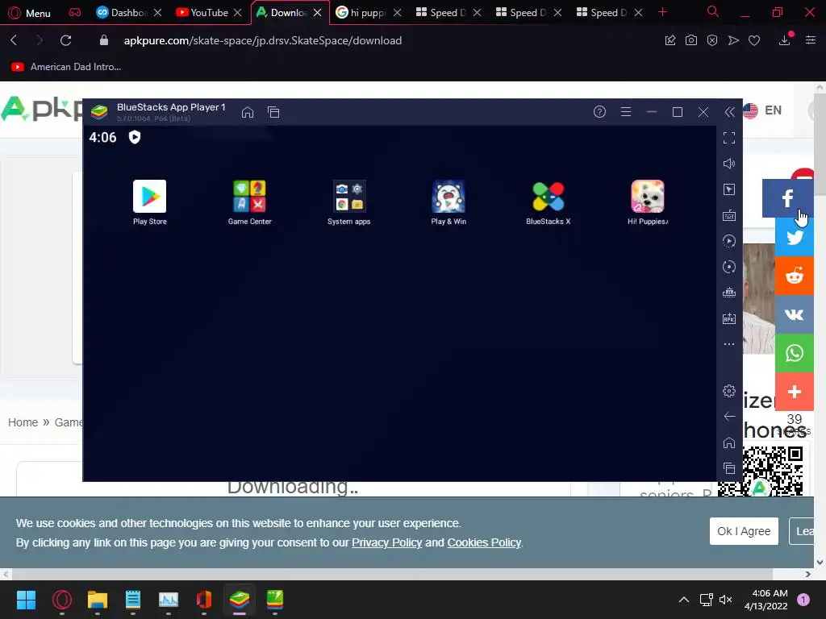Open BlueStacks keyboard controls icon
Screen dimensions: 826x619
(x=729, y=215)
